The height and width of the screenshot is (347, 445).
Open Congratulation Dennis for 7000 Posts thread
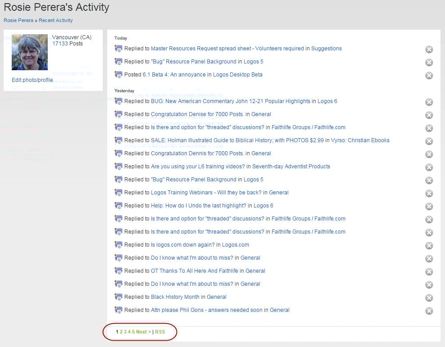pos(197,153)
